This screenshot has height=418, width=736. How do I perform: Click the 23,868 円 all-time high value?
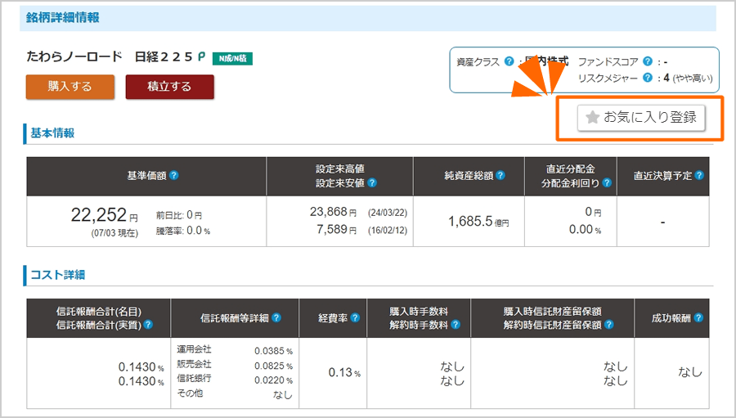[333, 212]
